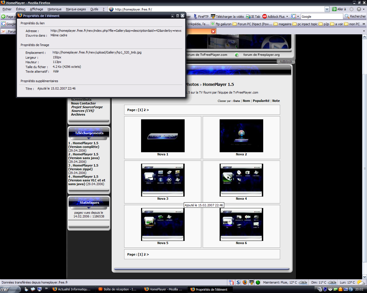Open the Affichage menu
The width and height of the screenshot is (367, 293).
36,9
